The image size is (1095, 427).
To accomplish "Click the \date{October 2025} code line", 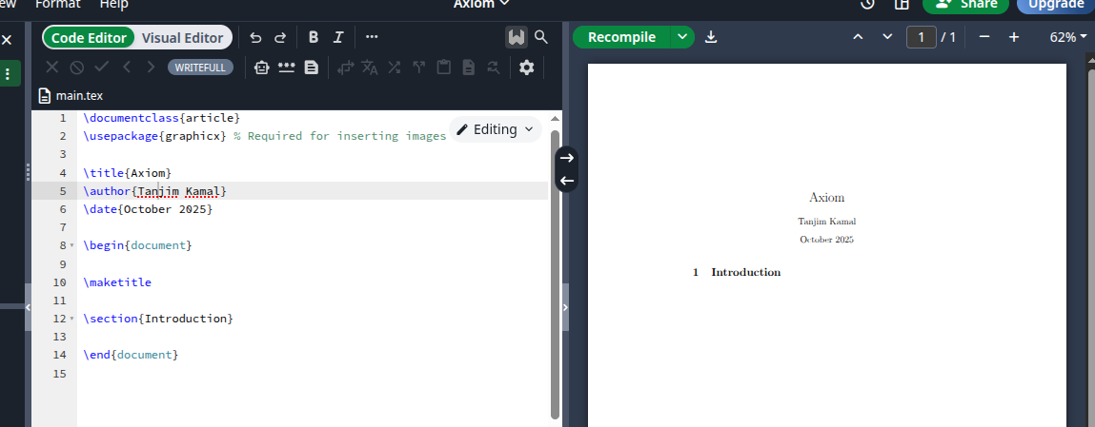I will pos(148,209).
